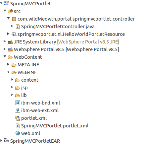Click the WebContent folder icon
This screenshot has height=144, width=147.
10,57
